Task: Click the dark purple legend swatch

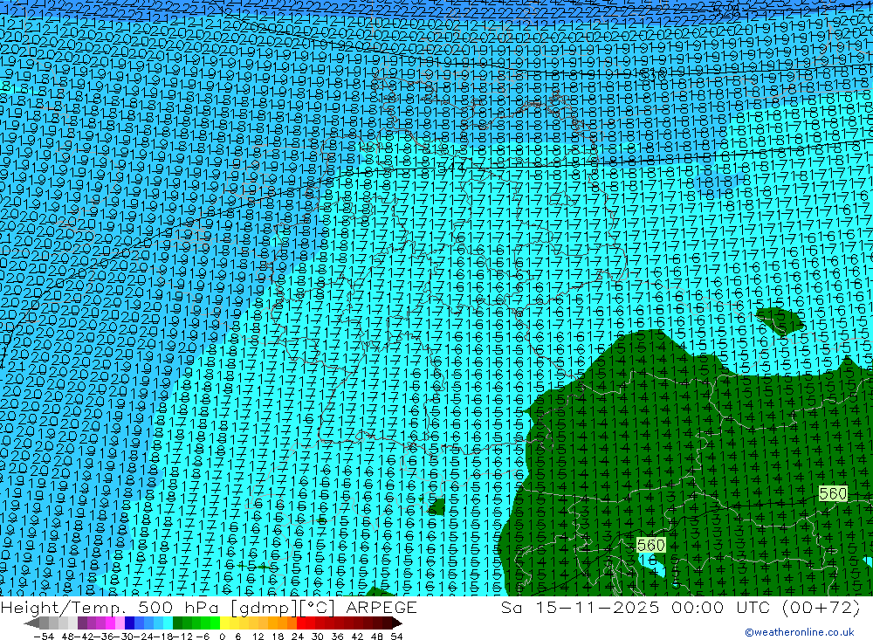Action: [82, 623]
